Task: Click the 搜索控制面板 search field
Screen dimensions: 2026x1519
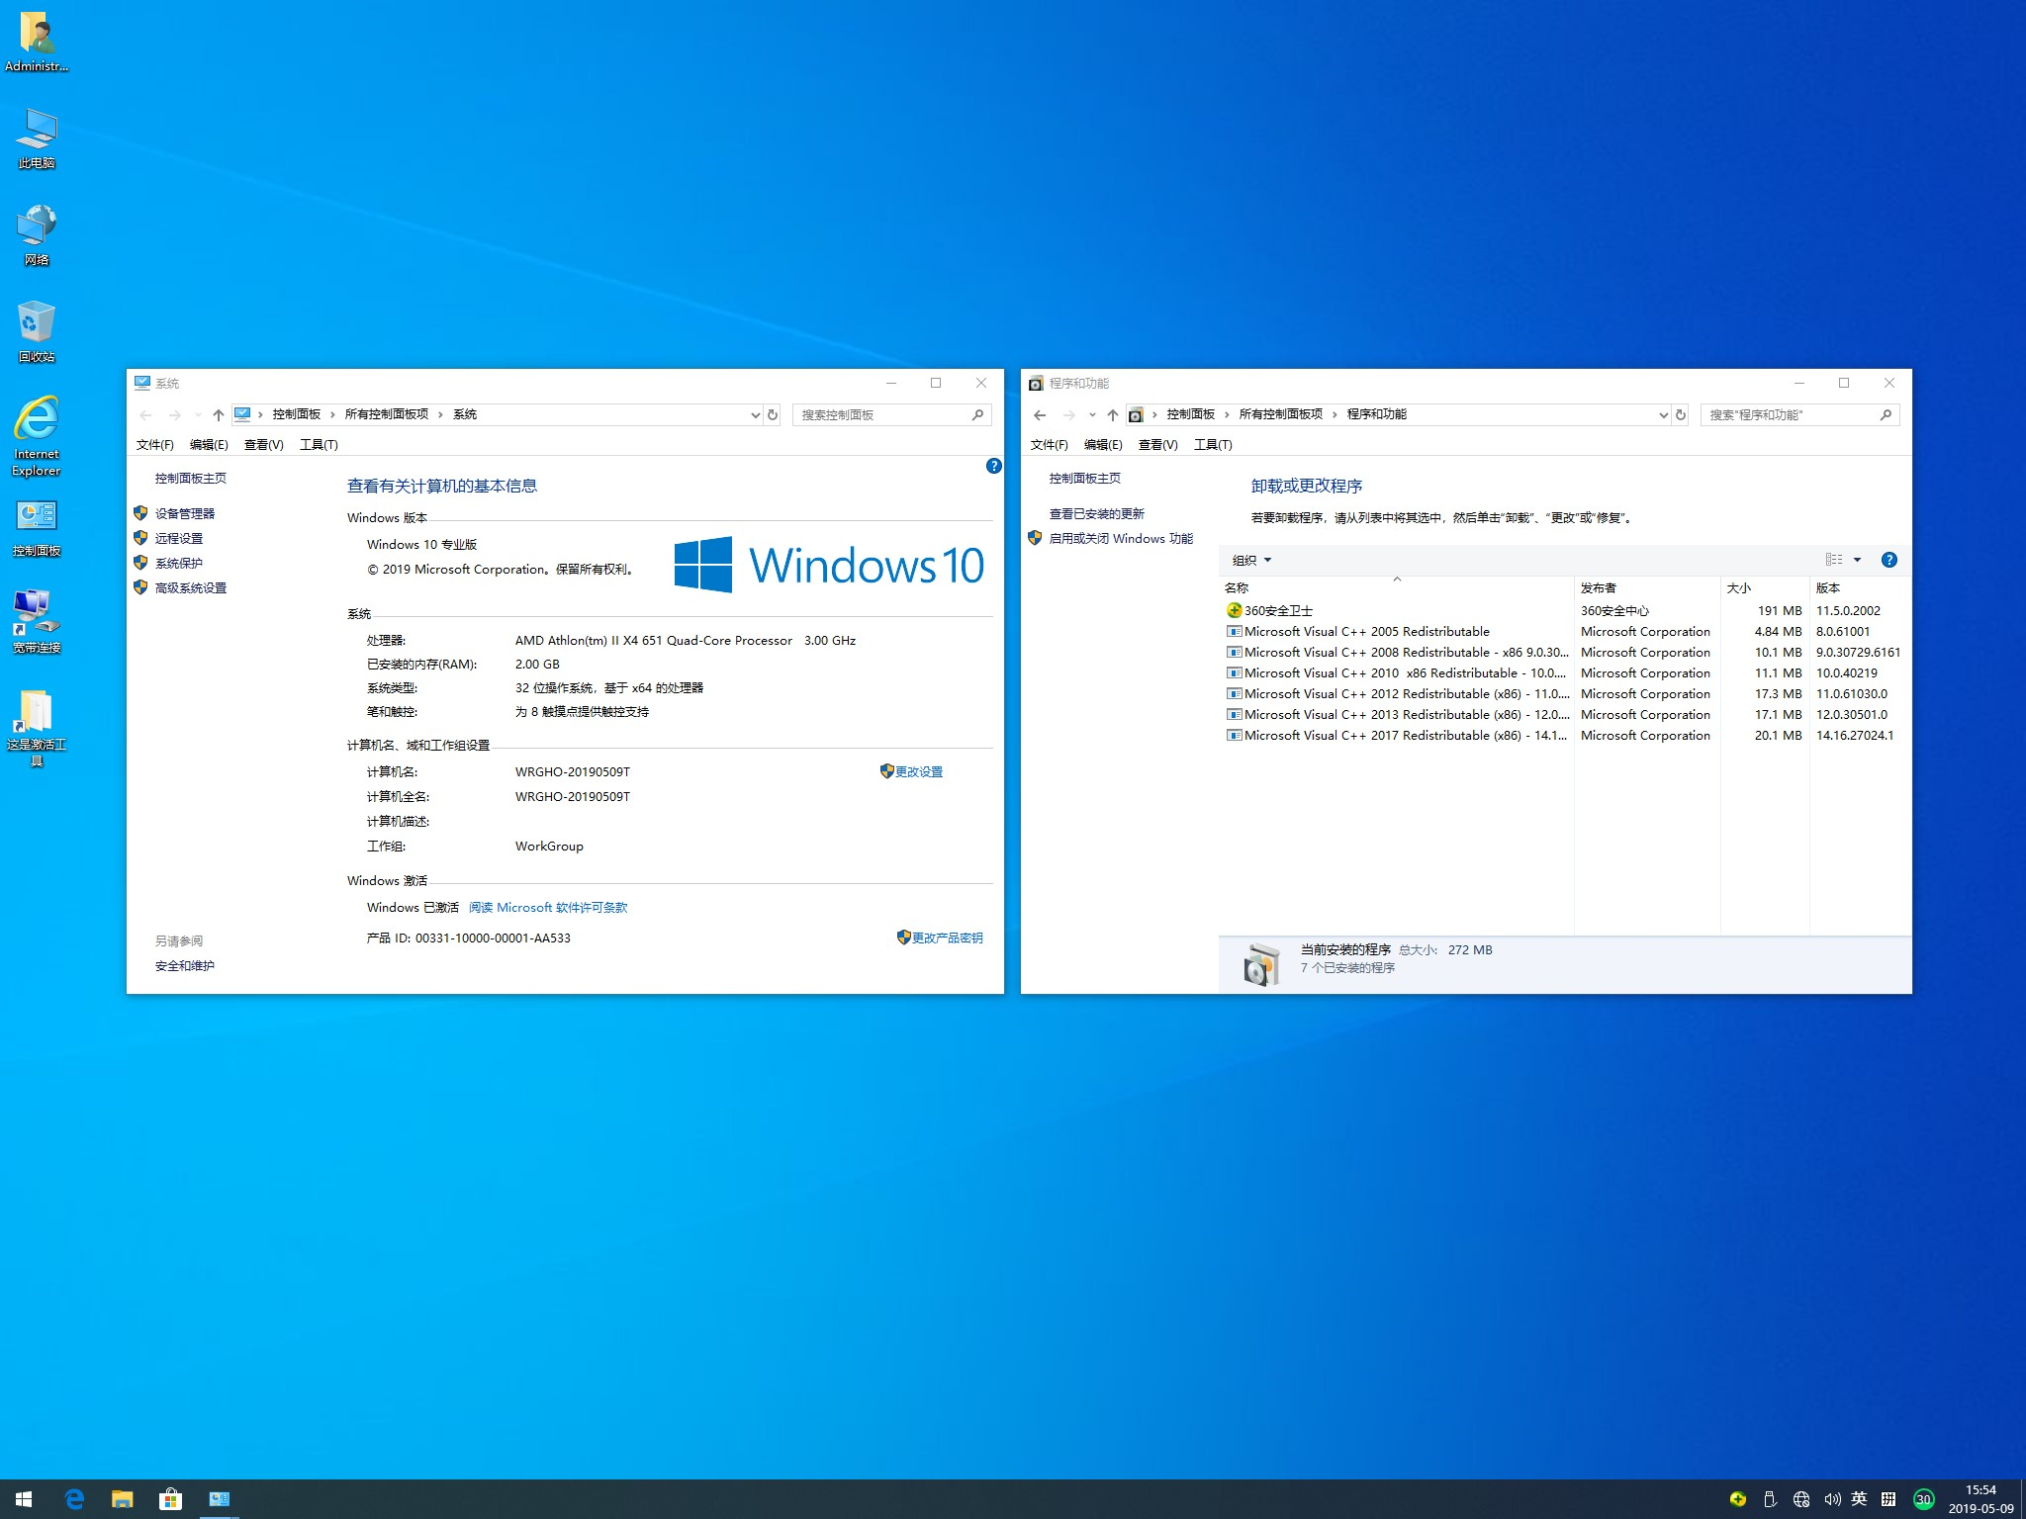Action: click(x=880, y=414)
